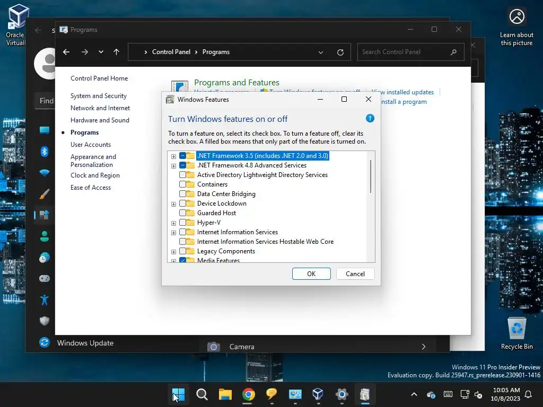Show hidden system tray icons
Viewport: 543px width, 407px height.
coord(414,394)
